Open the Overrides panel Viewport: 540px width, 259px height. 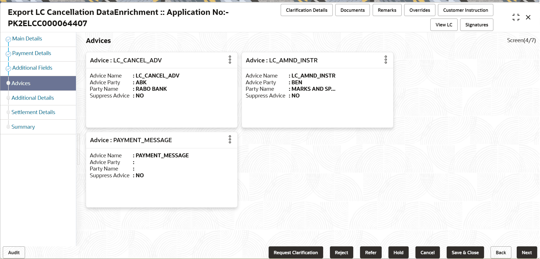point(420,10)
